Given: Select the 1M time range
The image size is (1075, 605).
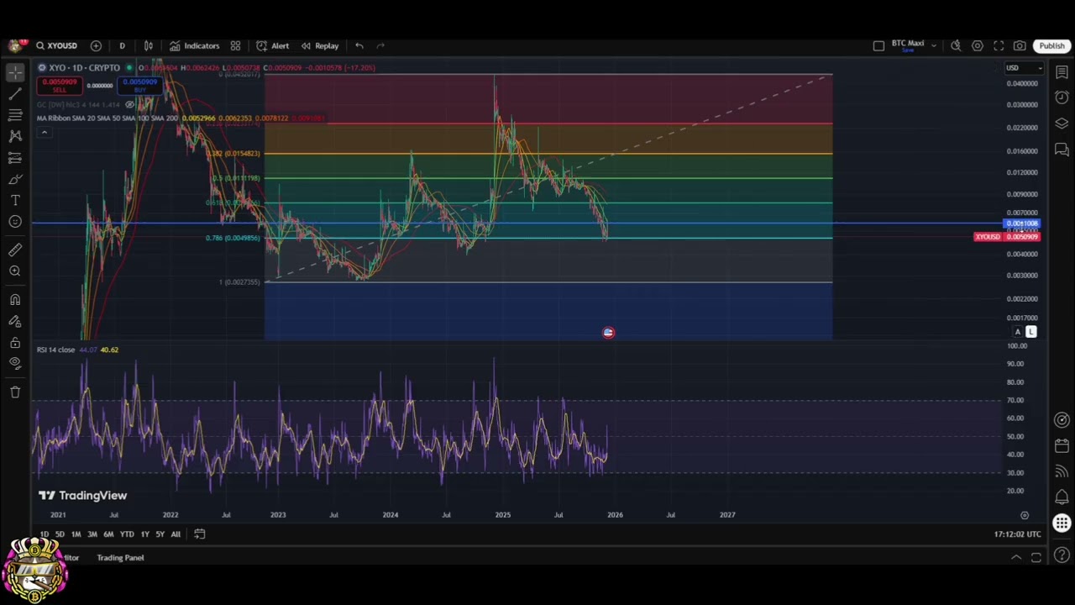Looking at the screenshot, I should 76,534.
